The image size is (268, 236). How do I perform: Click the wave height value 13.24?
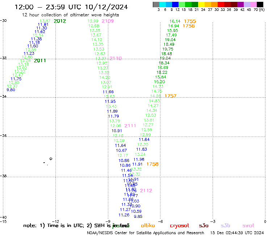click(140, 154)
